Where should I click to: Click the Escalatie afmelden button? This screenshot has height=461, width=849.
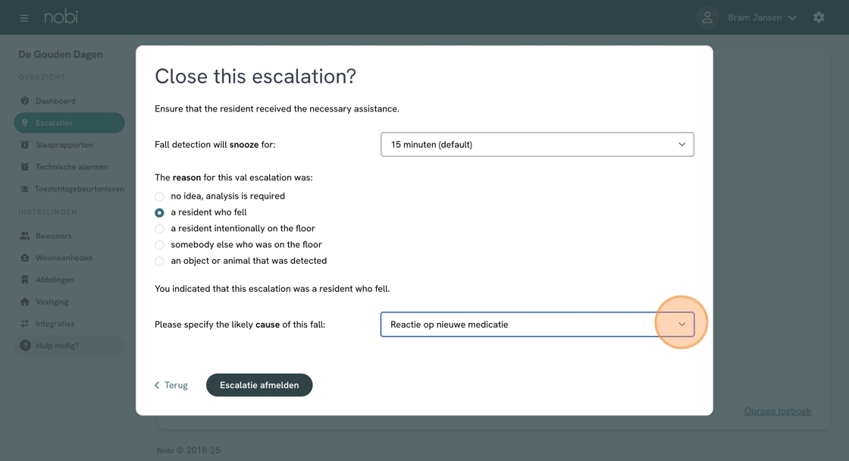259,385
